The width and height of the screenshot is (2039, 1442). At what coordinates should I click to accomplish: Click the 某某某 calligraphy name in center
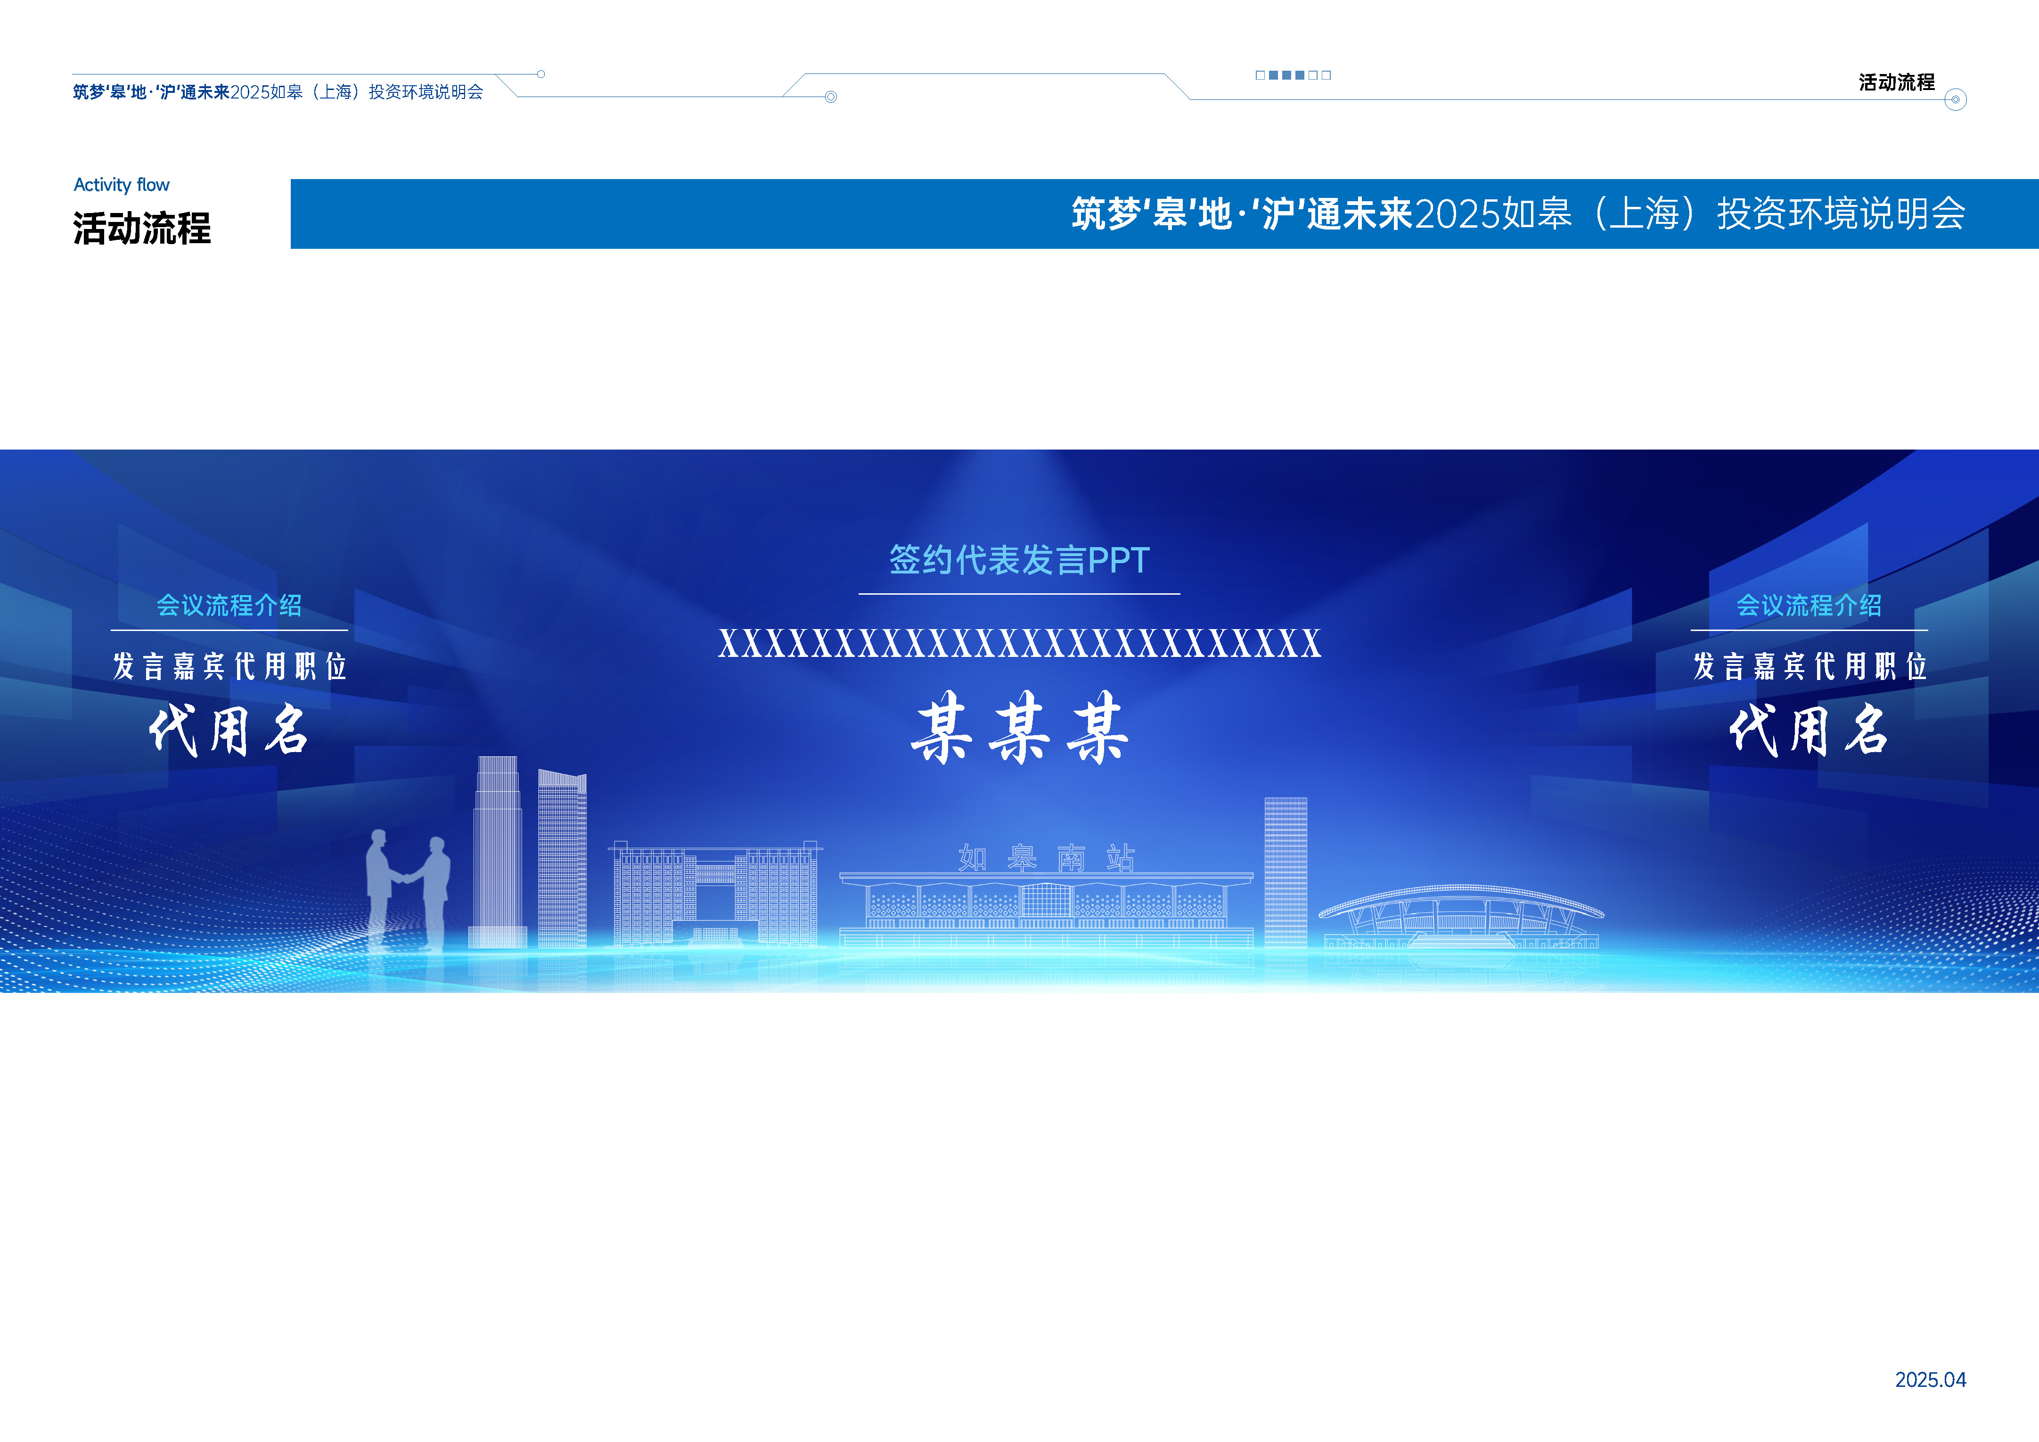1019,728
